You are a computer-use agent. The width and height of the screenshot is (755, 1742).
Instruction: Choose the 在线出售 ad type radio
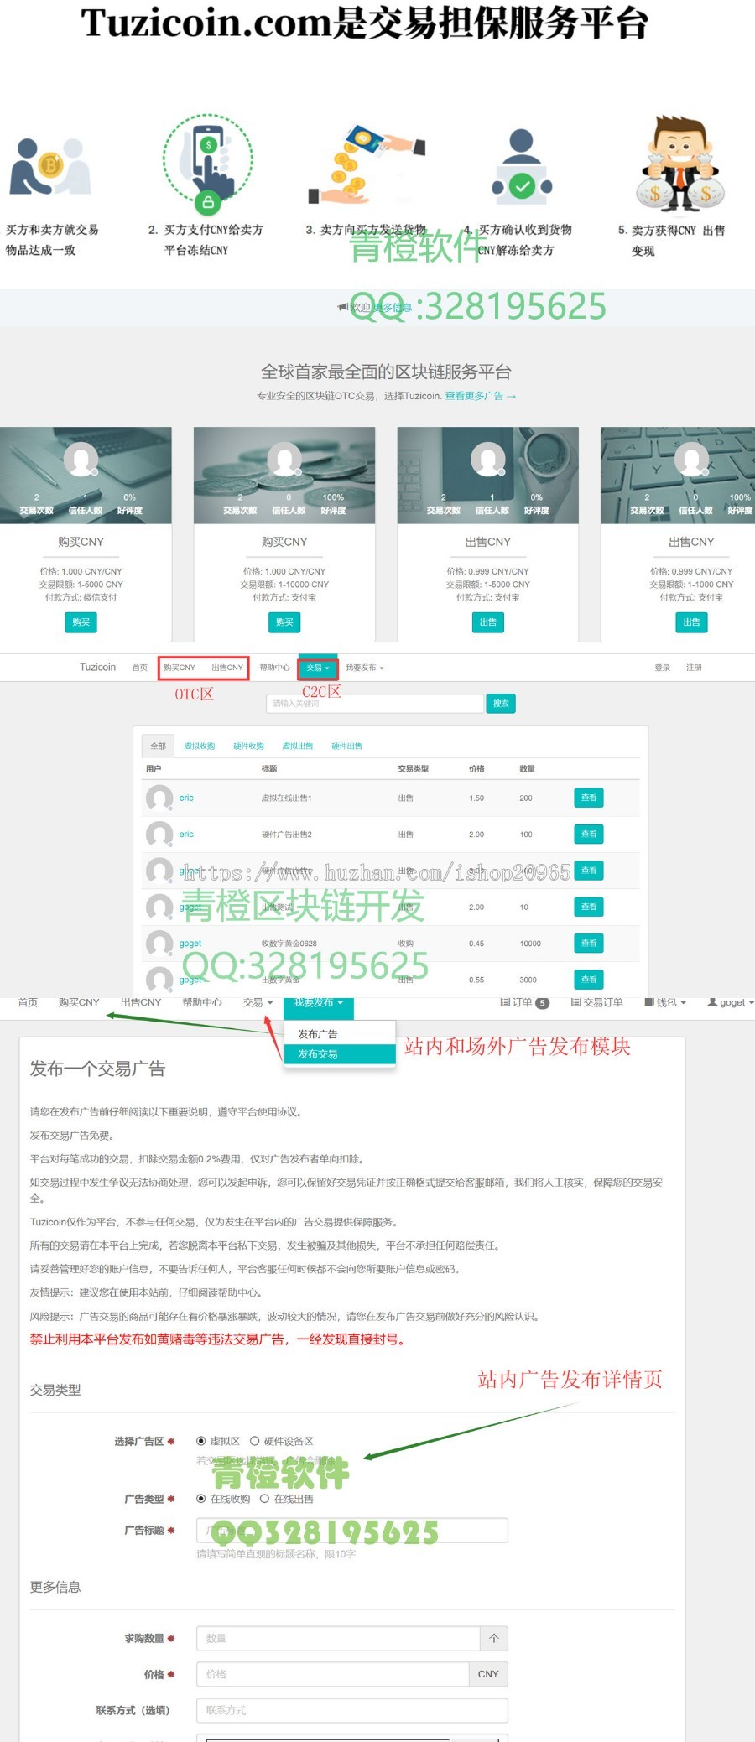(264, 1499)
